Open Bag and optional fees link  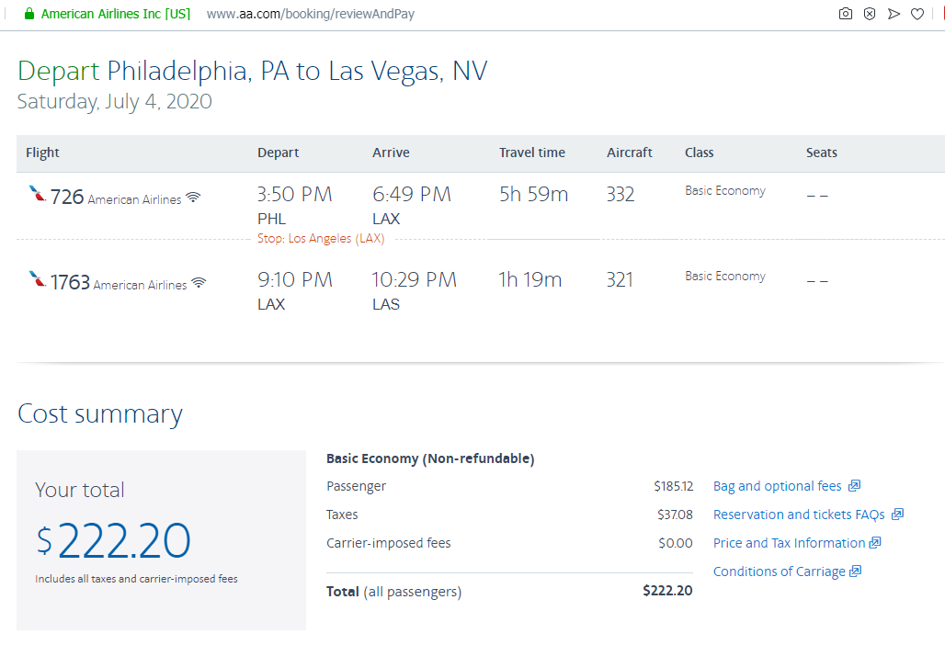point(777,486)
